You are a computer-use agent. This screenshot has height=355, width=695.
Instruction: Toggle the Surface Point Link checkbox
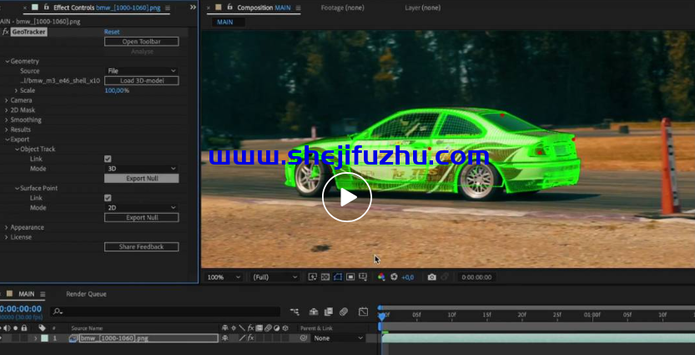click(108, 198)
